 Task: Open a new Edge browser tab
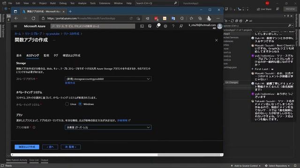tap(70, 11)
